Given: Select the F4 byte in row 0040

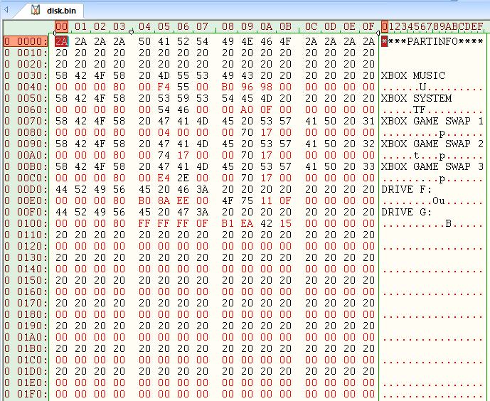Looking at the screenshot, I should tap(164, 87).
